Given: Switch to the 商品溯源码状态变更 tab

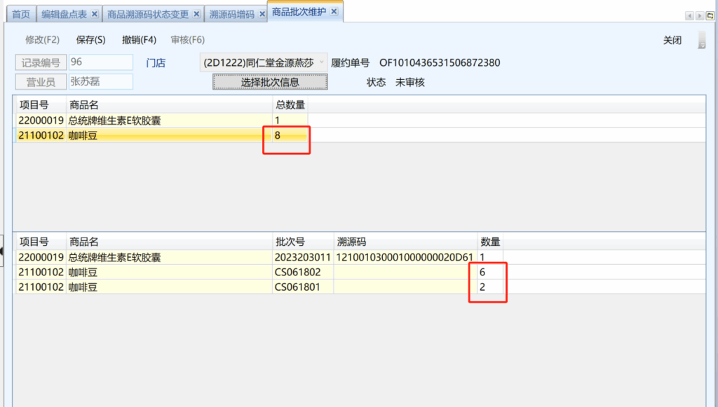Looking at the screenshot, I should (x=148, y=14).
